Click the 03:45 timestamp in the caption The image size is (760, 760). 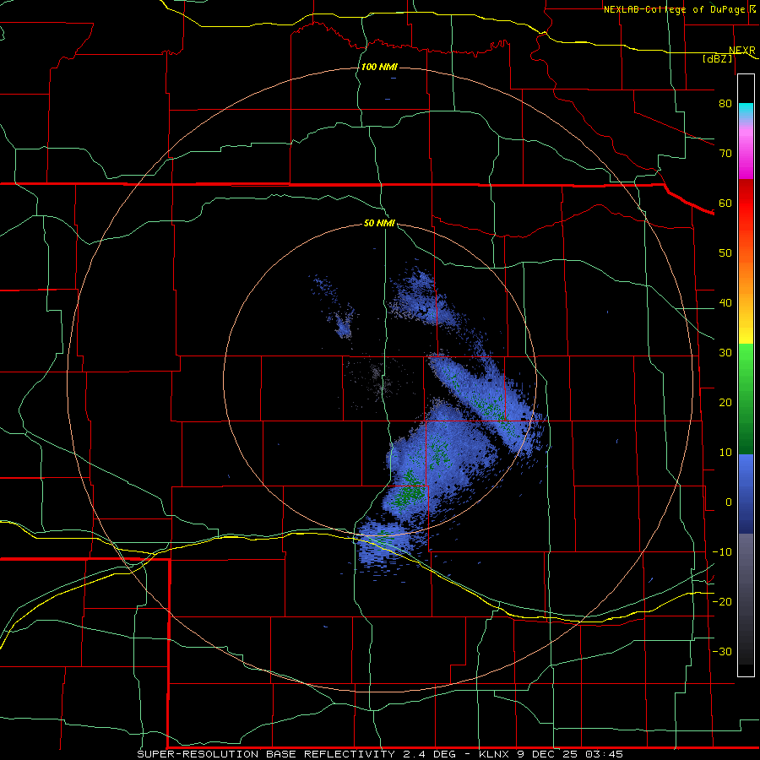coord(604,754)
